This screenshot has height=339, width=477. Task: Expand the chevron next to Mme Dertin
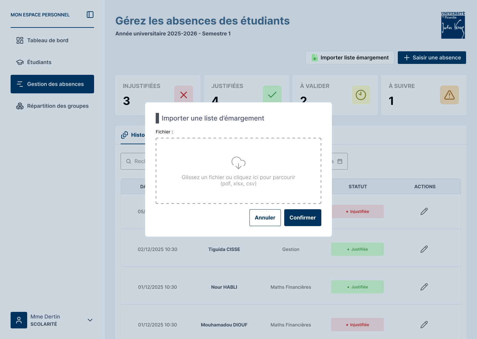tap(90, 320)
